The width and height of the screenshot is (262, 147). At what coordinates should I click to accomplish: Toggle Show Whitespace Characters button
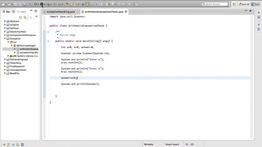pyautogui.click(x=101, y=4)
